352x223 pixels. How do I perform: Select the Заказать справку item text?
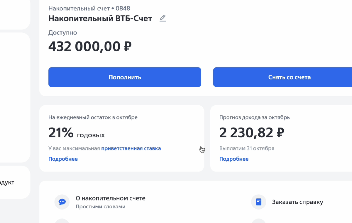tap(297, 202)
